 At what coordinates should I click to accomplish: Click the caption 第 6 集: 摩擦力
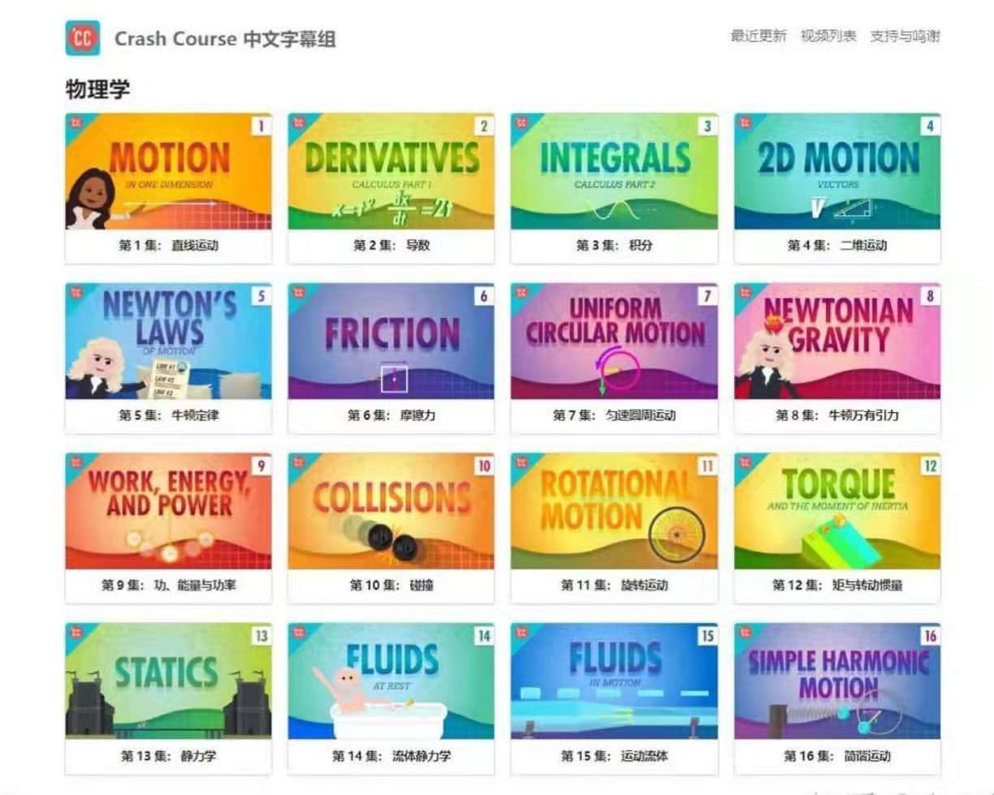(391, 416)
